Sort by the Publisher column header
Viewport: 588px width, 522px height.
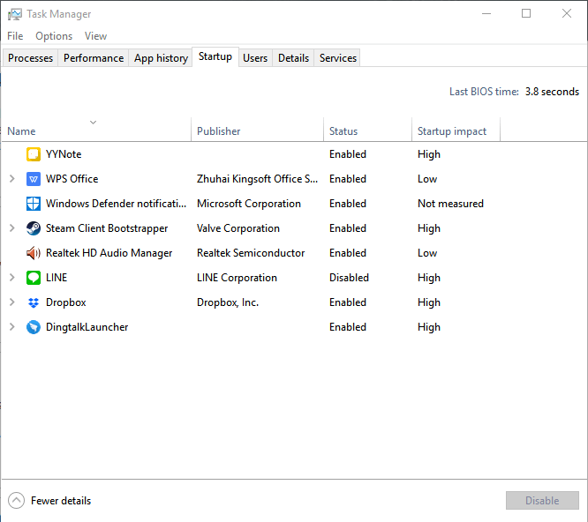pos(257,130)
